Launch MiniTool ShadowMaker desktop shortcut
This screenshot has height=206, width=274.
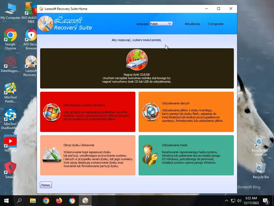pyautogui.click(x=10, y=119)
